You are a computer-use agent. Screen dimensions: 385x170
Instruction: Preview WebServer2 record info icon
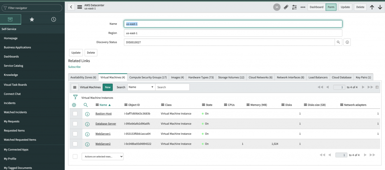[x=87, y=144]
